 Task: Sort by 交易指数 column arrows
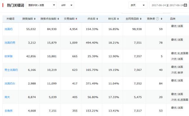(x=76, y=19)
